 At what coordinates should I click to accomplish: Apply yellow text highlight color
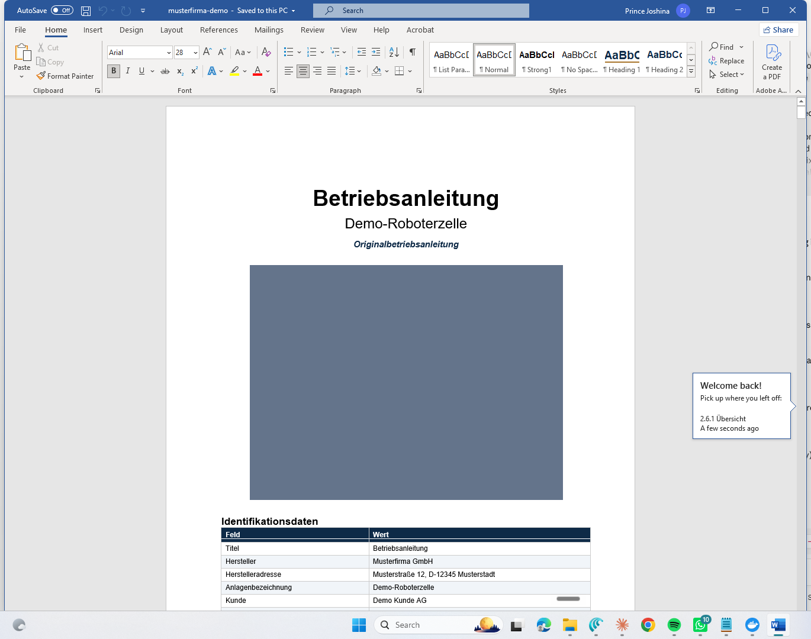point(234,71)
